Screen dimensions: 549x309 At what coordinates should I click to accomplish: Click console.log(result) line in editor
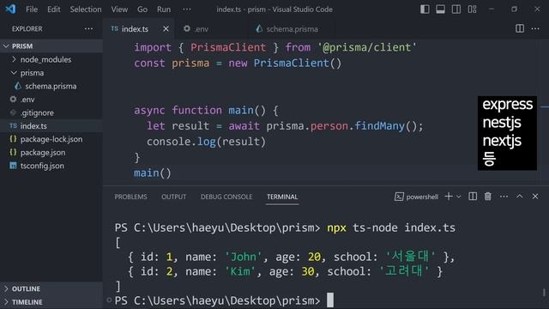point(206,142)
